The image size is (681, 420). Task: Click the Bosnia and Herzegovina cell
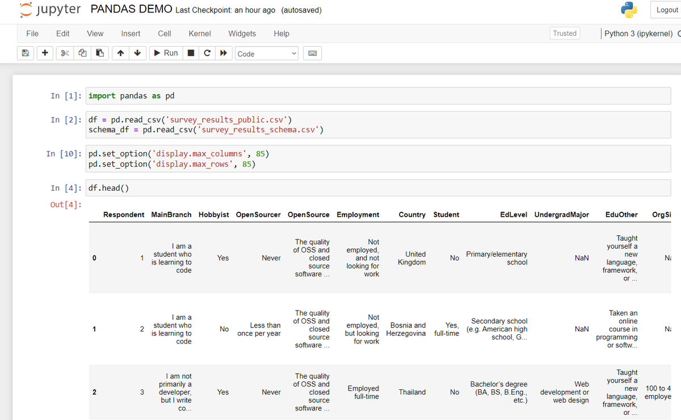[406, 329]
